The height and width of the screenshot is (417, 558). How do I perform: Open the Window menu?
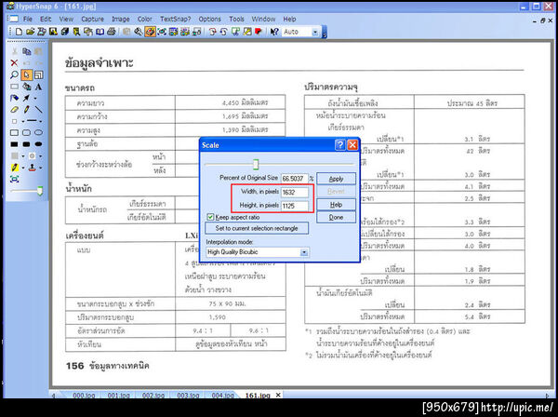264,20
